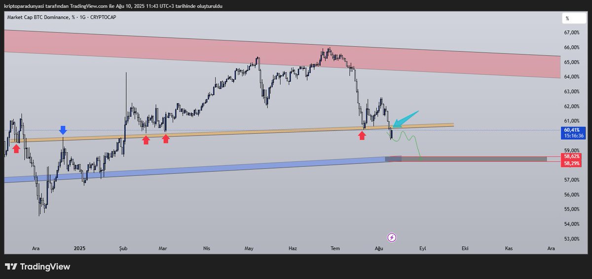Viewport: 592px width, 279px height.
Task: Click the purple lightning event icon
Action: tap(392, 238)
